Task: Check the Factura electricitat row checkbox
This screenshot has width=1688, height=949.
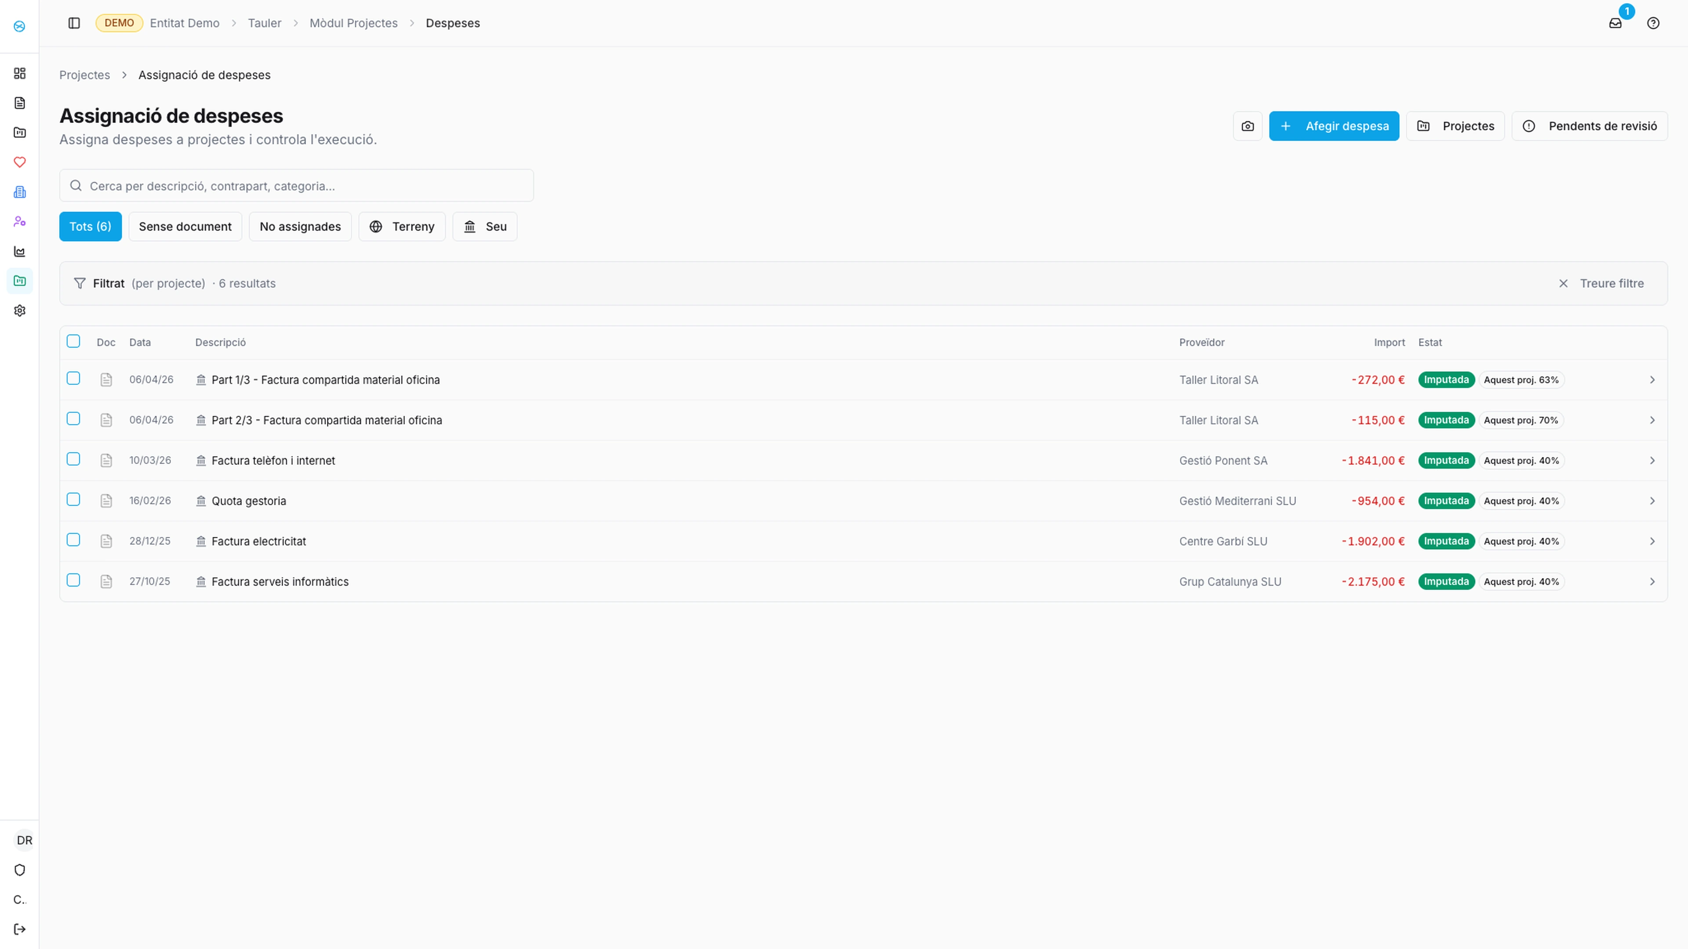Action: [x=73, y=540]
